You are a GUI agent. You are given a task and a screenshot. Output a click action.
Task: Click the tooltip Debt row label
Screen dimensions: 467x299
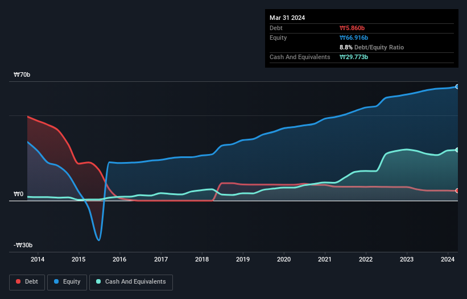coord(276,28)
